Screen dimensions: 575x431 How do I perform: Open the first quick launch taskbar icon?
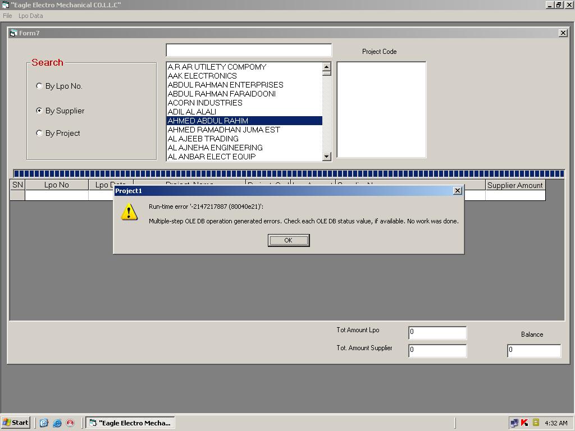pyautogui.click(x=44, y=423)
